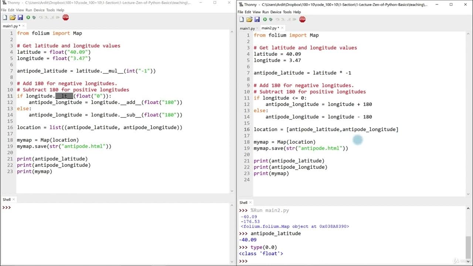Click scroll-up arrow of left editor scrollbar
Viewport: 473px width, 266px height.
[232, 33]
